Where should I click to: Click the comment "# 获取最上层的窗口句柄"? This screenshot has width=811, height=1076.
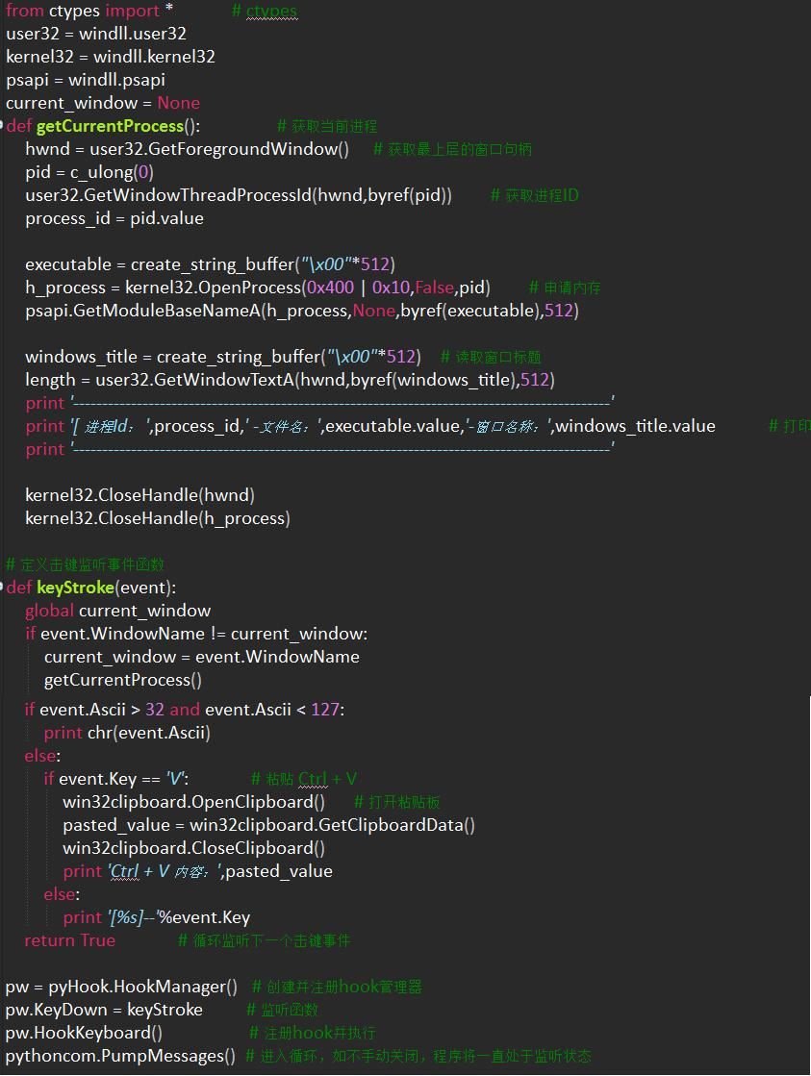coord(452,149)
